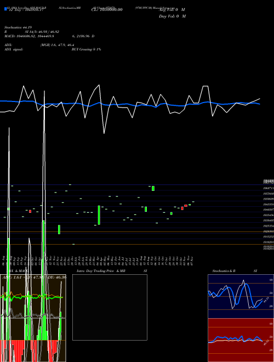The image size is (274, 362).
Task: Click the green candle near 23 Nov at the orange line
Action: pyautogui.click(x=59, y=229)
